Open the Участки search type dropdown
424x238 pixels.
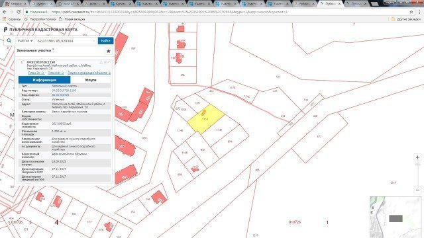25,41
